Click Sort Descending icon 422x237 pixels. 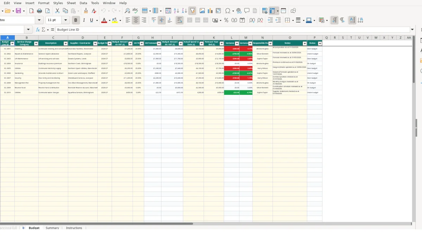click(184, 11)
